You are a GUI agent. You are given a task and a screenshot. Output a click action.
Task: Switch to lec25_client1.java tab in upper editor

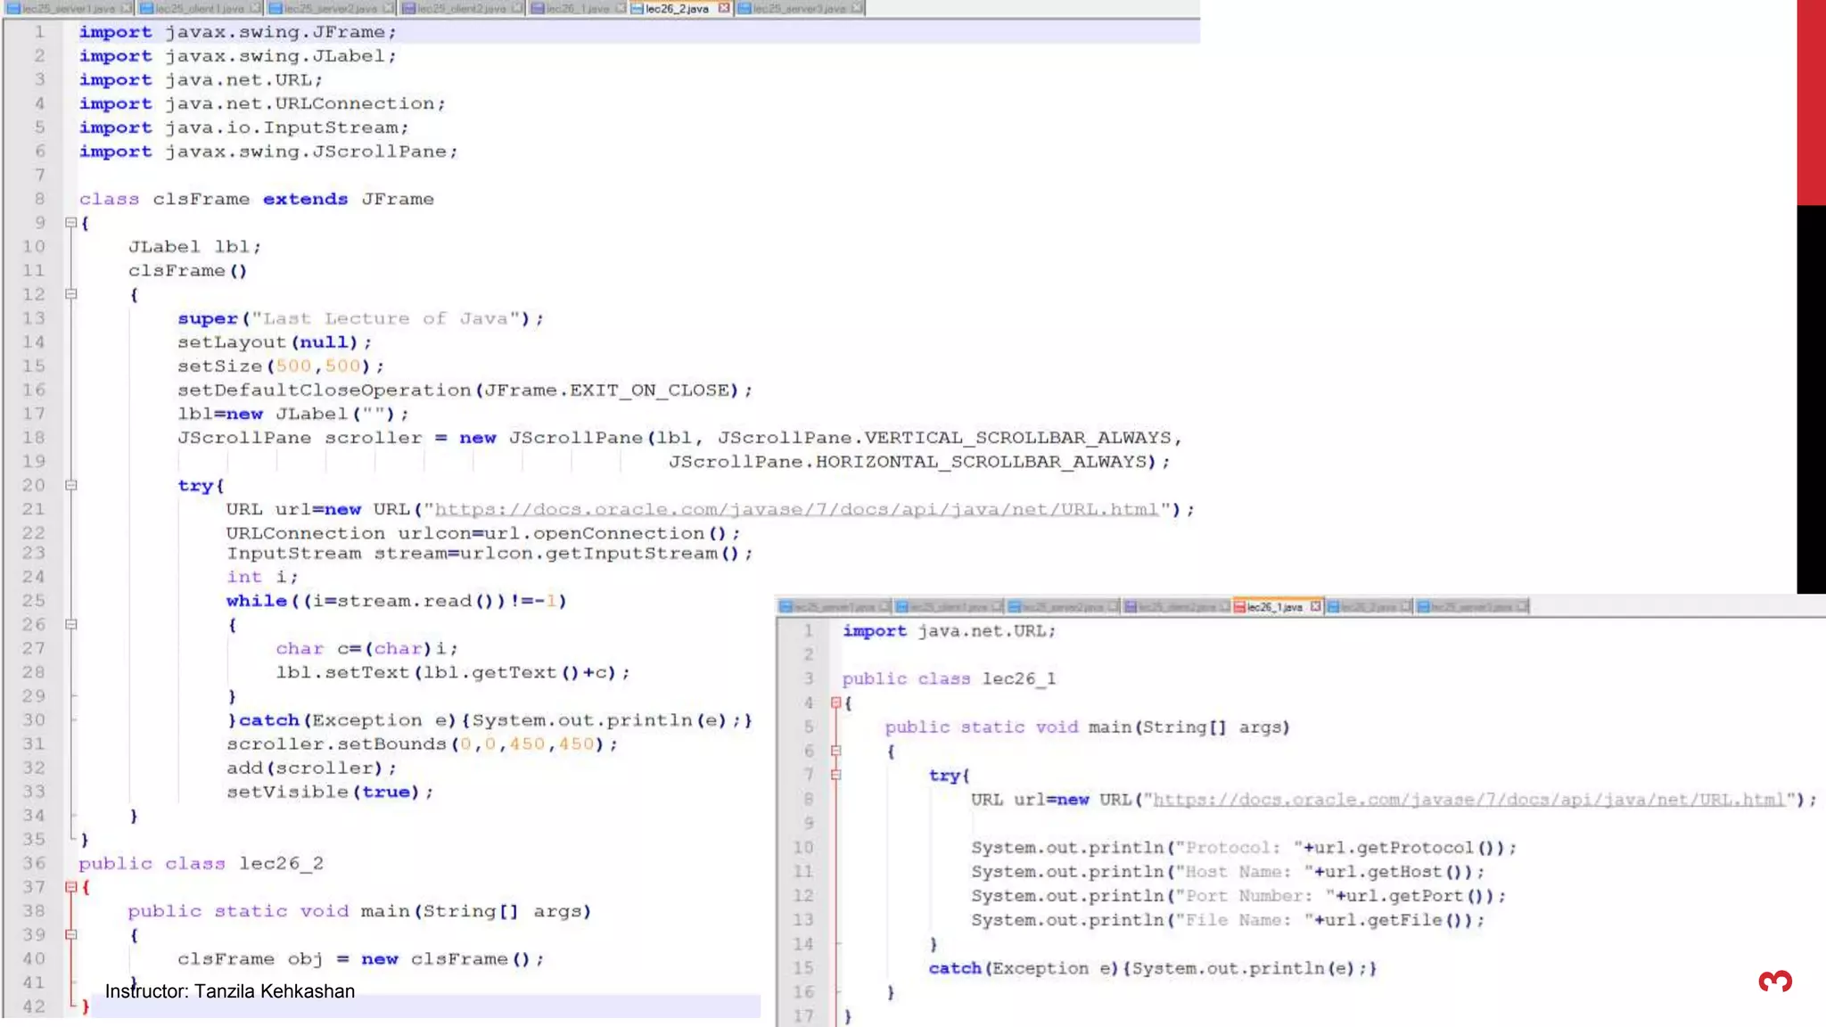[x=198, y=8]
